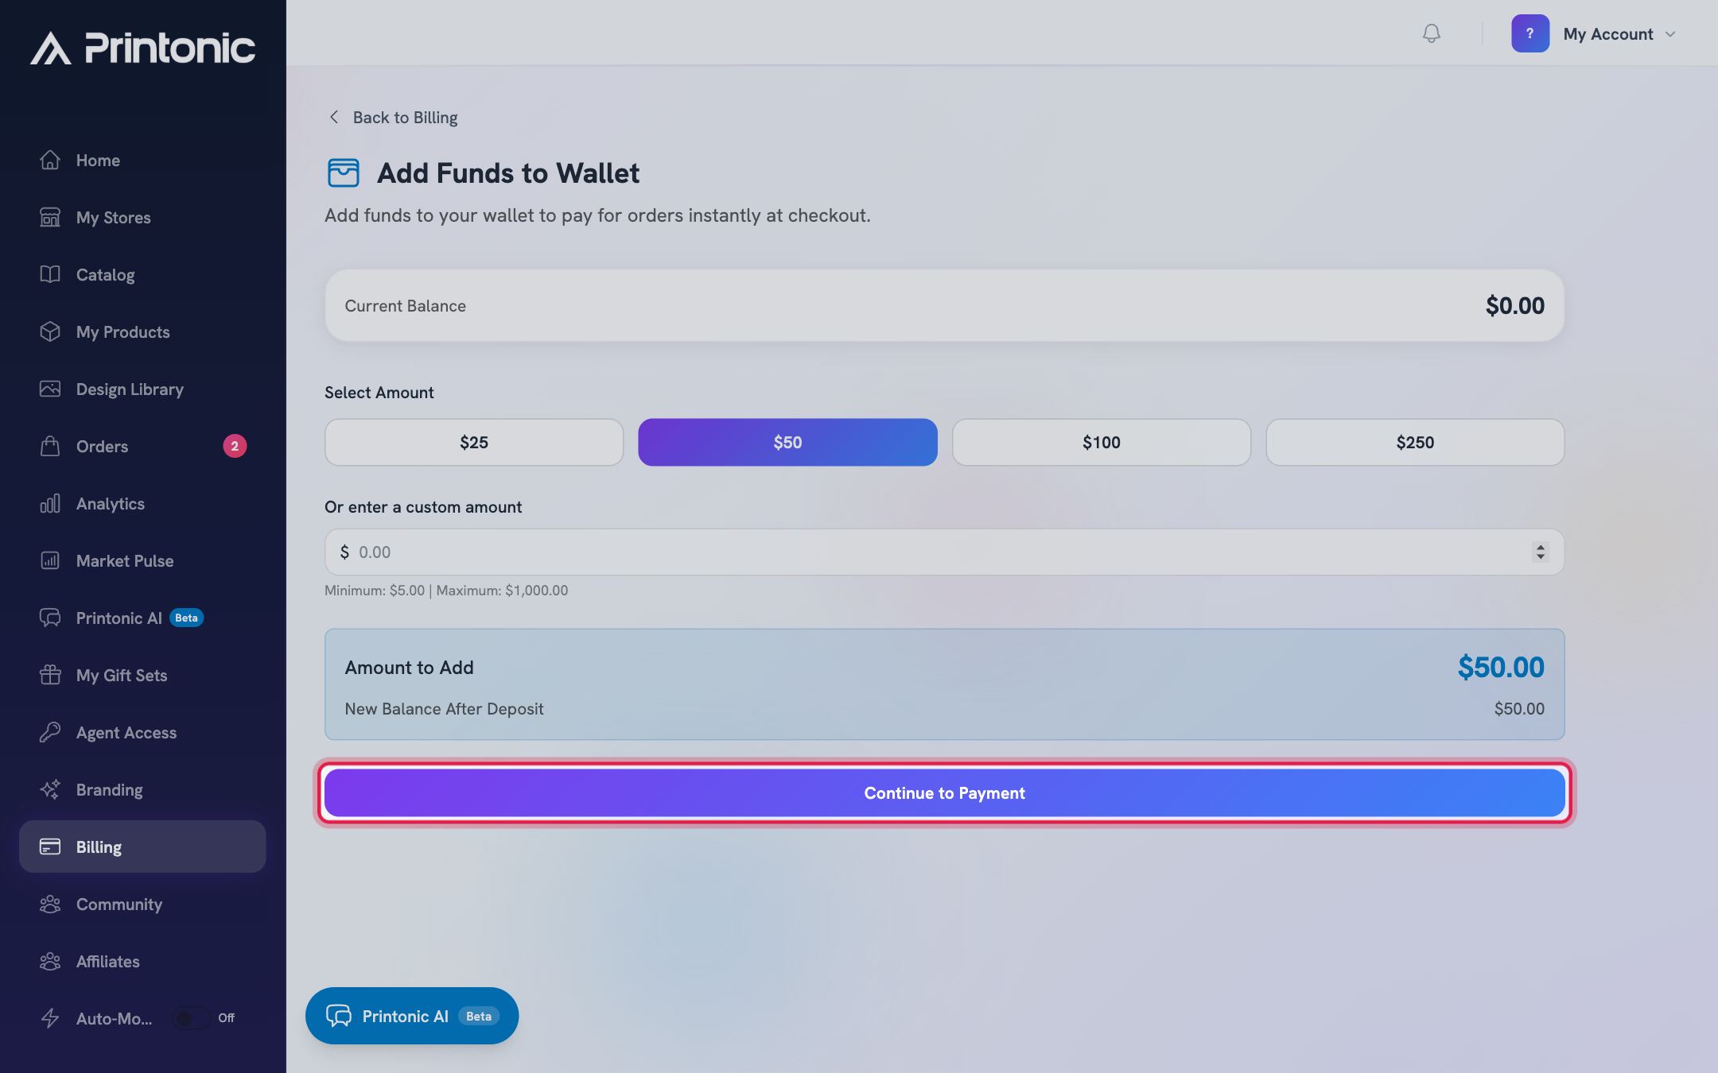Open the Catalog menu item

pos(142,274)
